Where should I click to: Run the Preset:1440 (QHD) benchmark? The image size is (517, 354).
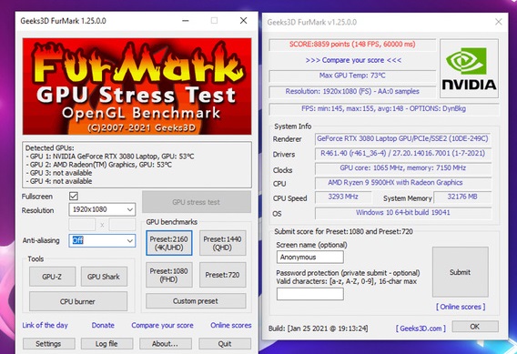pos(223,243)
